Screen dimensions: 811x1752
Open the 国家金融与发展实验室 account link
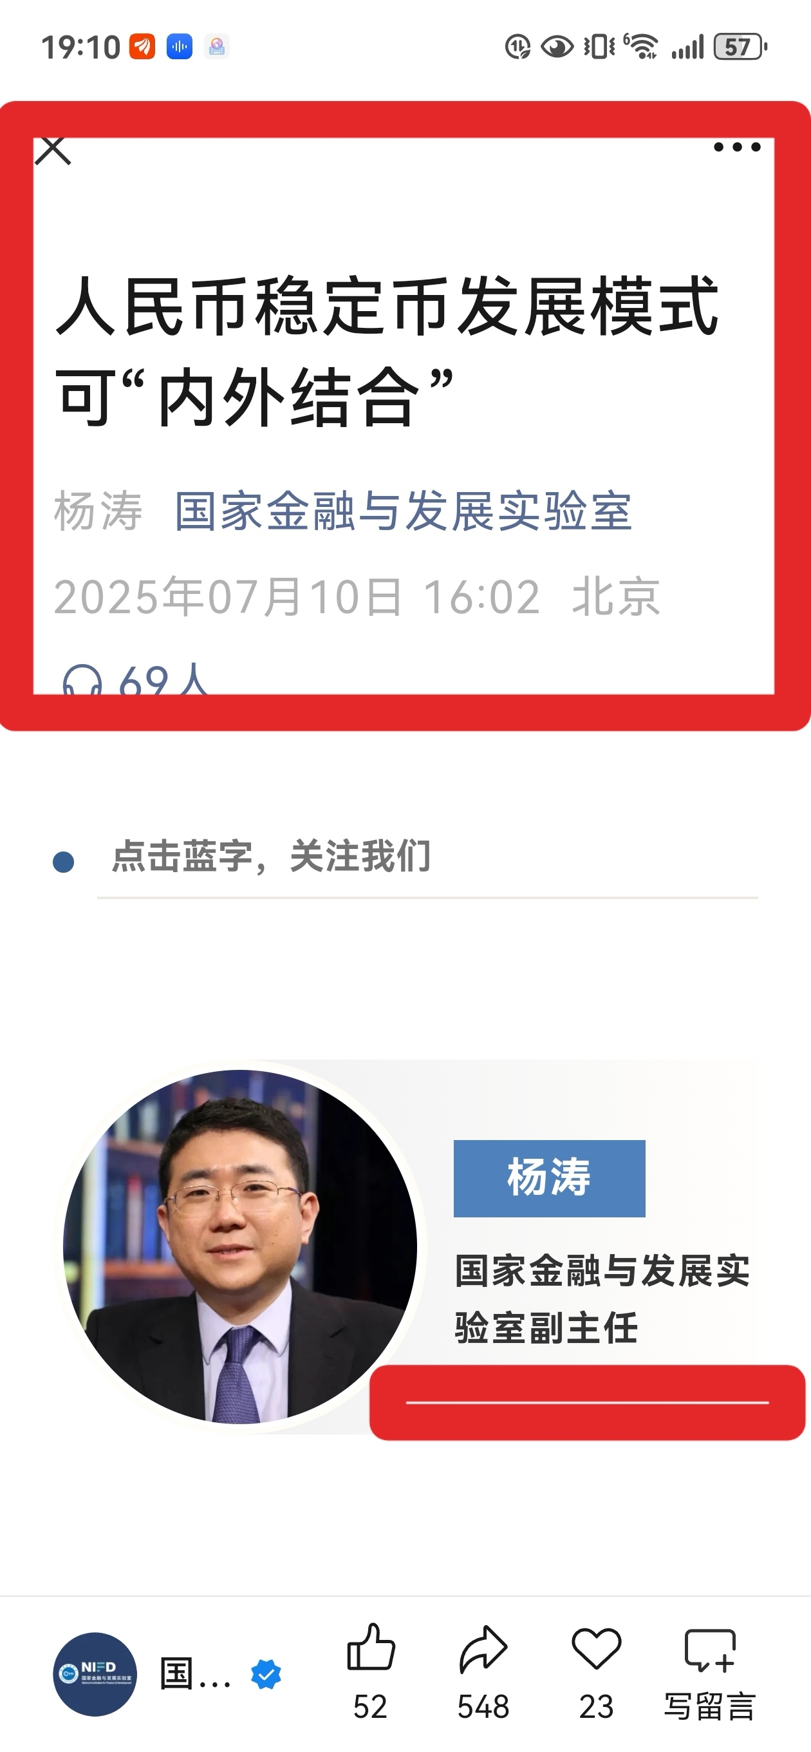click(403, 511)
